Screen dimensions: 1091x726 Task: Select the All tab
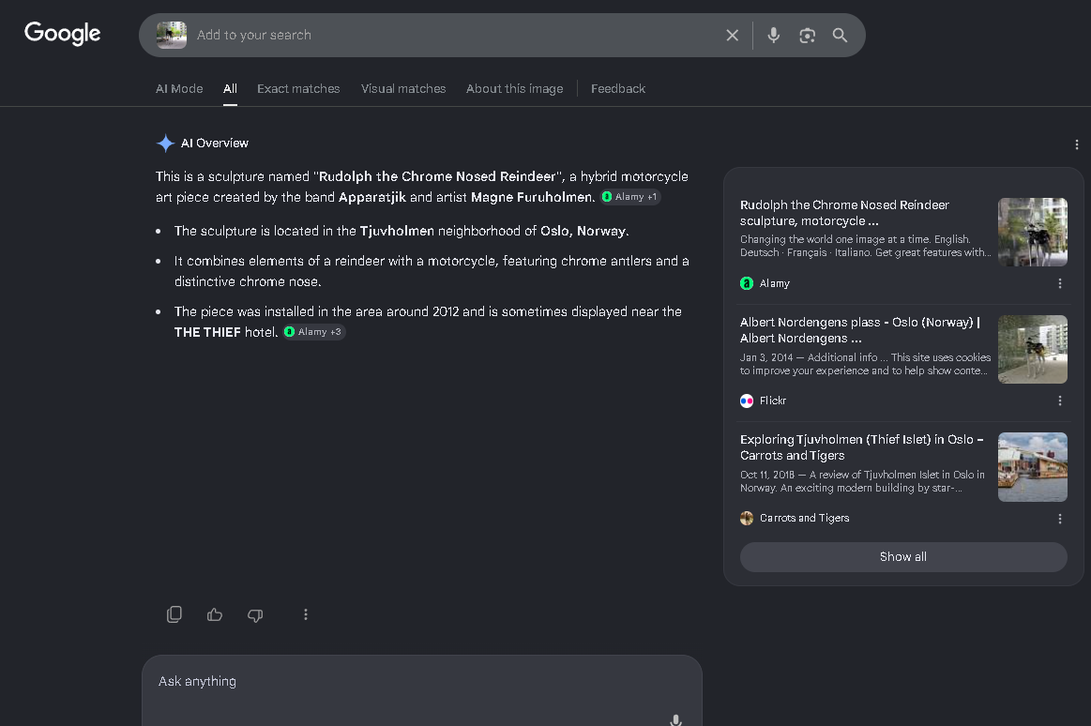[231, 89]
